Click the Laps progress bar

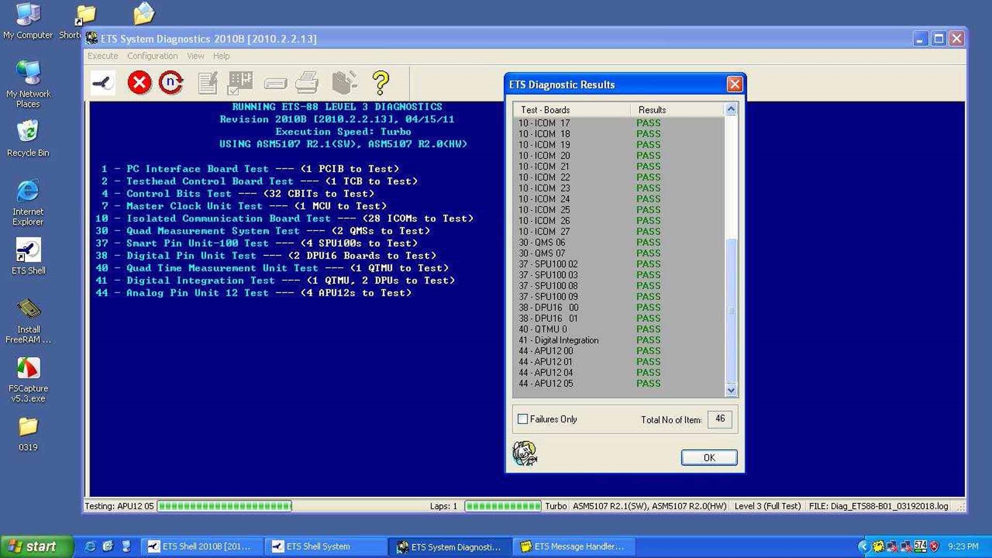coord(503,506)
